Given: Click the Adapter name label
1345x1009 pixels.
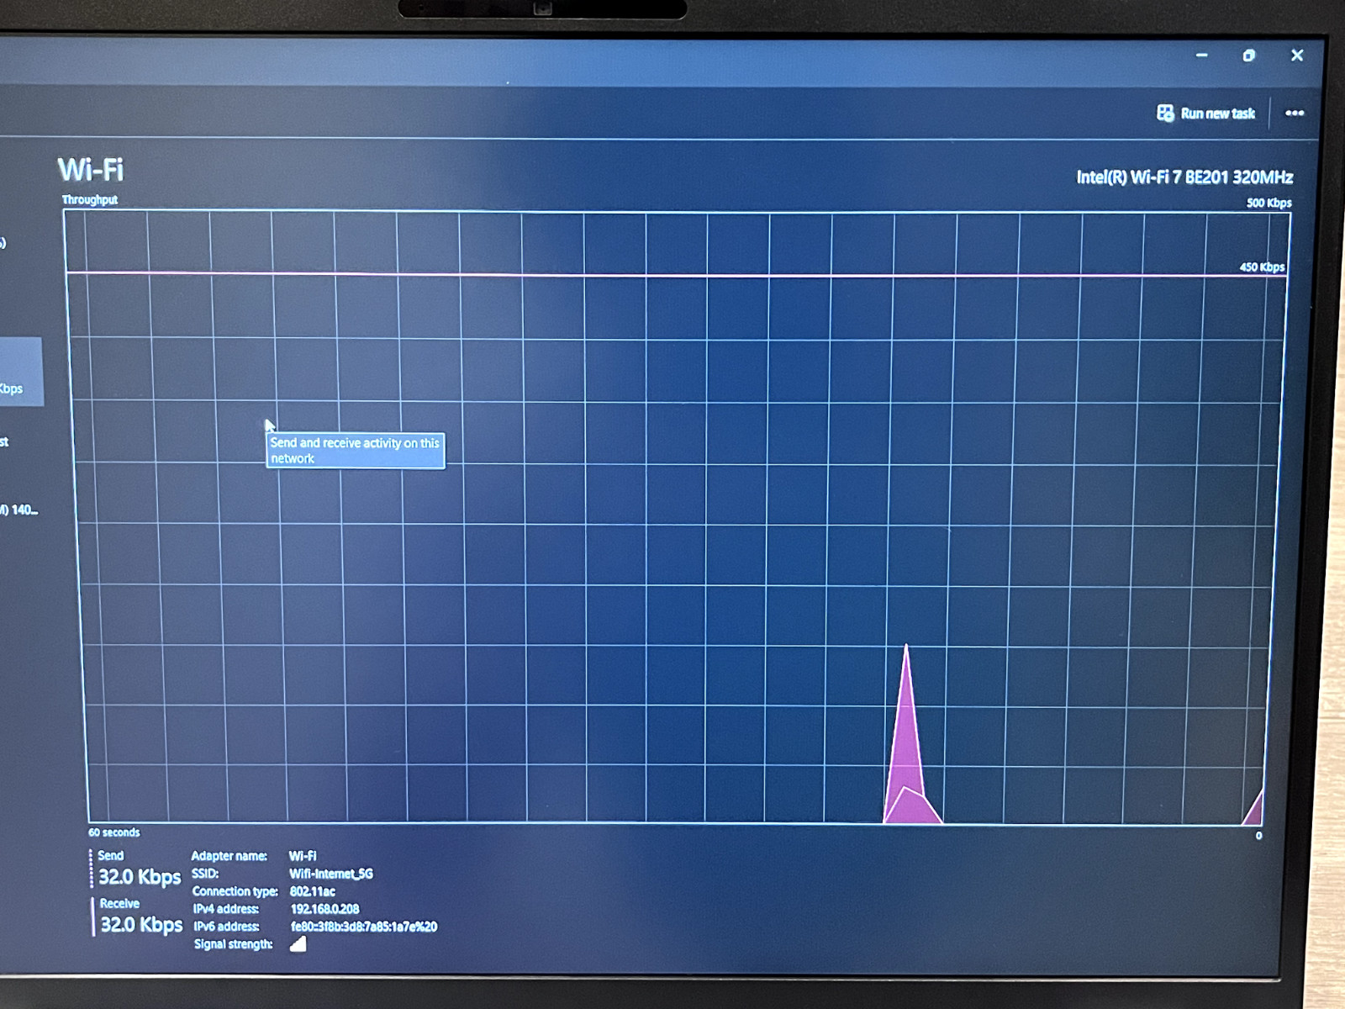Looking at the screenshot, I should pyautogui.click(x=229, y=856).
